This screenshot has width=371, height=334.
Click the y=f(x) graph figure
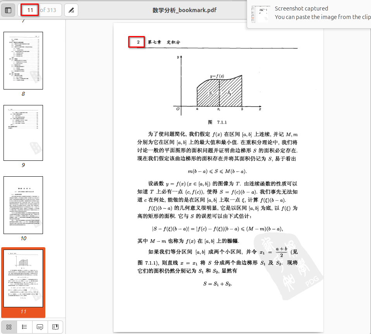pos(219,84)
